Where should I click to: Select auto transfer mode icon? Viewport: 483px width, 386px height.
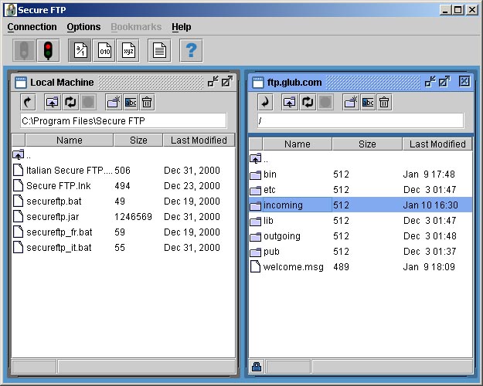coord(80,50)
